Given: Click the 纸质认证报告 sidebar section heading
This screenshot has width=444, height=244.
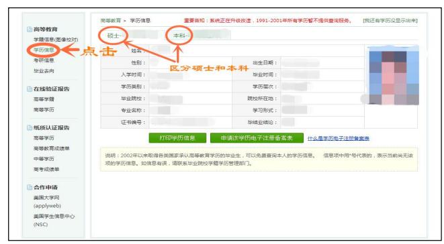Looking at the screenshot, I should coord(52,128).
